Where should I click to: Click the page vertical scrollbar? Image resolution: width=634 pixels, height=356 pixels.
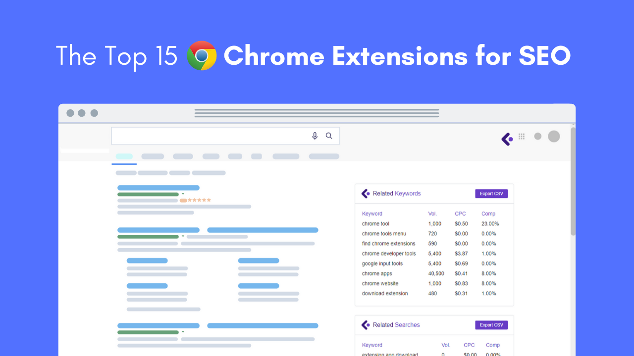(x=573, y=182)
